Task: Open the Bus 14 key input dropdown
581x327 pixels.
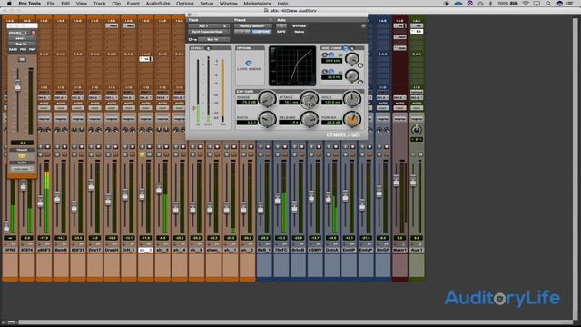Action: (213, 39)
